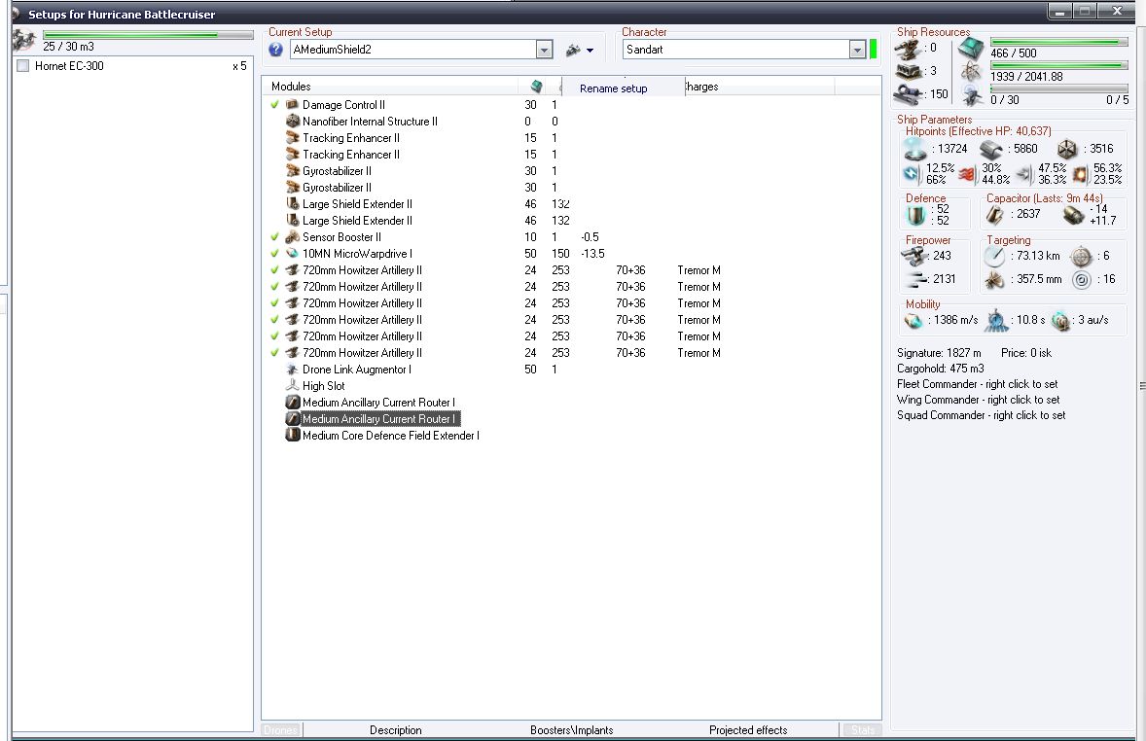Image resolution: width=1146 pixels, height=741 pixels.
Task: Click the targeting range icon
Action: 994,257
